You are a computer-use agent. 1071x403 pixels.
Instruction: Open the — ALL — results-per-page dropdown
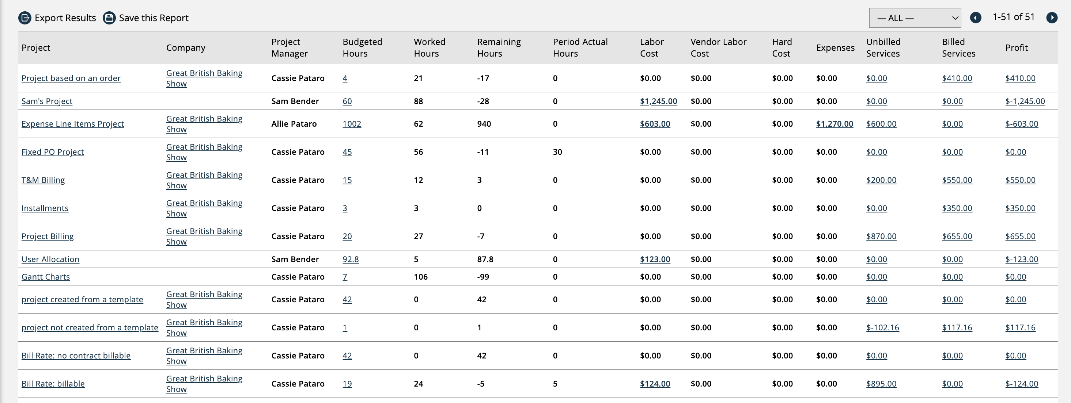[x=915, y=18]
